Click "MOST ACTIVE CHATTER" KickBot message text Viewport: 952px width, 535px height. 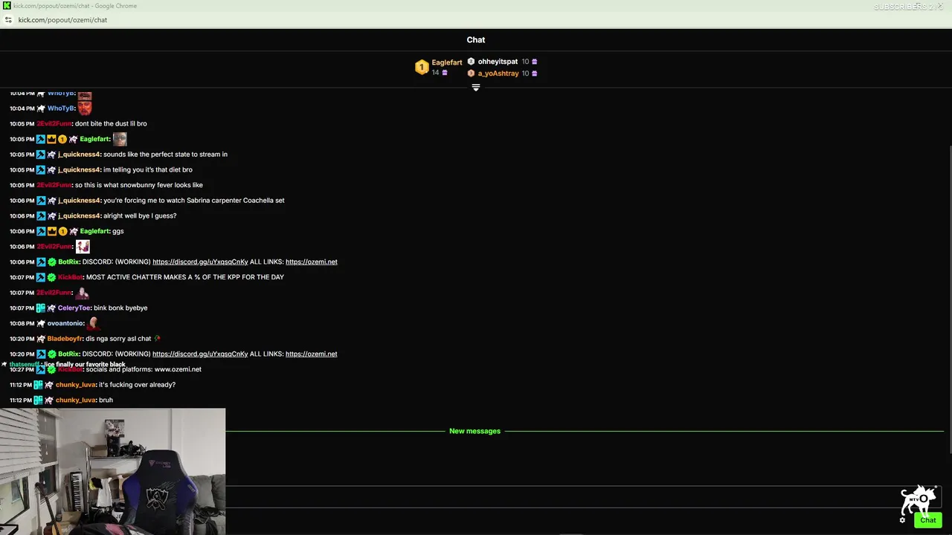pyautogui.click(x=185, y=277)
